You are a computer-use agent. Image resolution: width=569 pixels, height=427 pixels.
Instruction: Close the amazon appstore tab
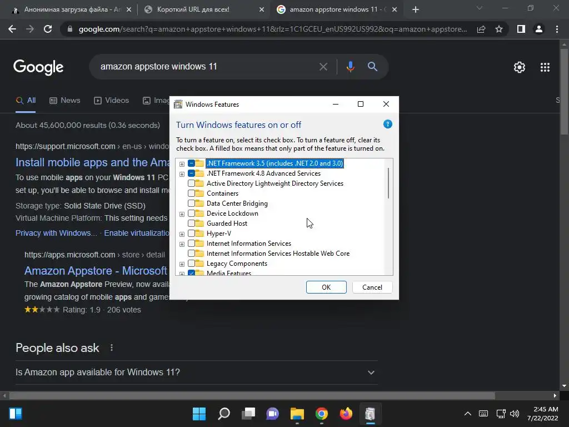(395, 9)
